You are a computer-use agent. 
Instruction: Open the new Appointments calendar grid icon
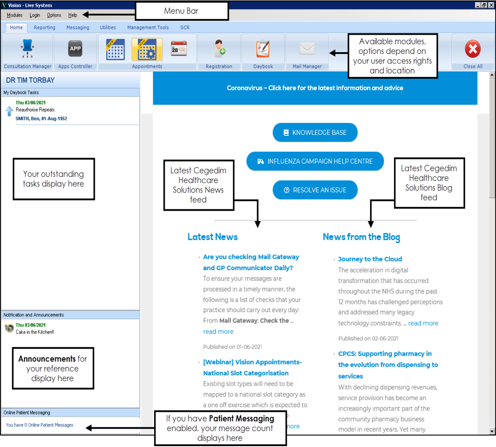pyautogui.click(x=115, y=49)
